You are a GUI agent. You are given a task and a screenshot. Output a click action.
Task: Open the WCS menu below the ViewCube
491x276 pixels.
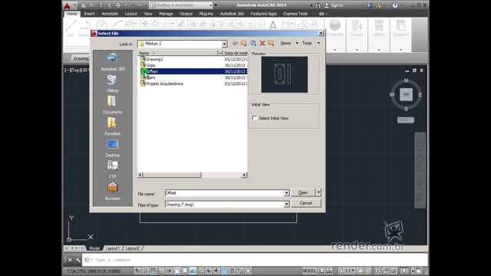[406, 120]
